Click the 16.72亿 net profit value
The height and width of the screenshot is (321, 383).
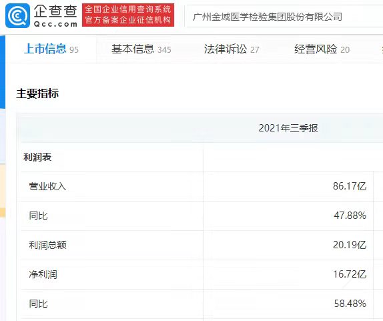coord(350,274)
